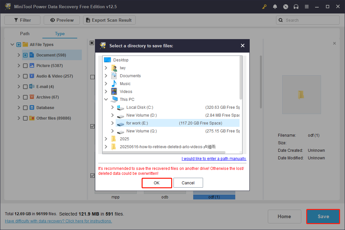
Task: Select New Volume (Q:) as save location
Action: [x=177, y=131]
